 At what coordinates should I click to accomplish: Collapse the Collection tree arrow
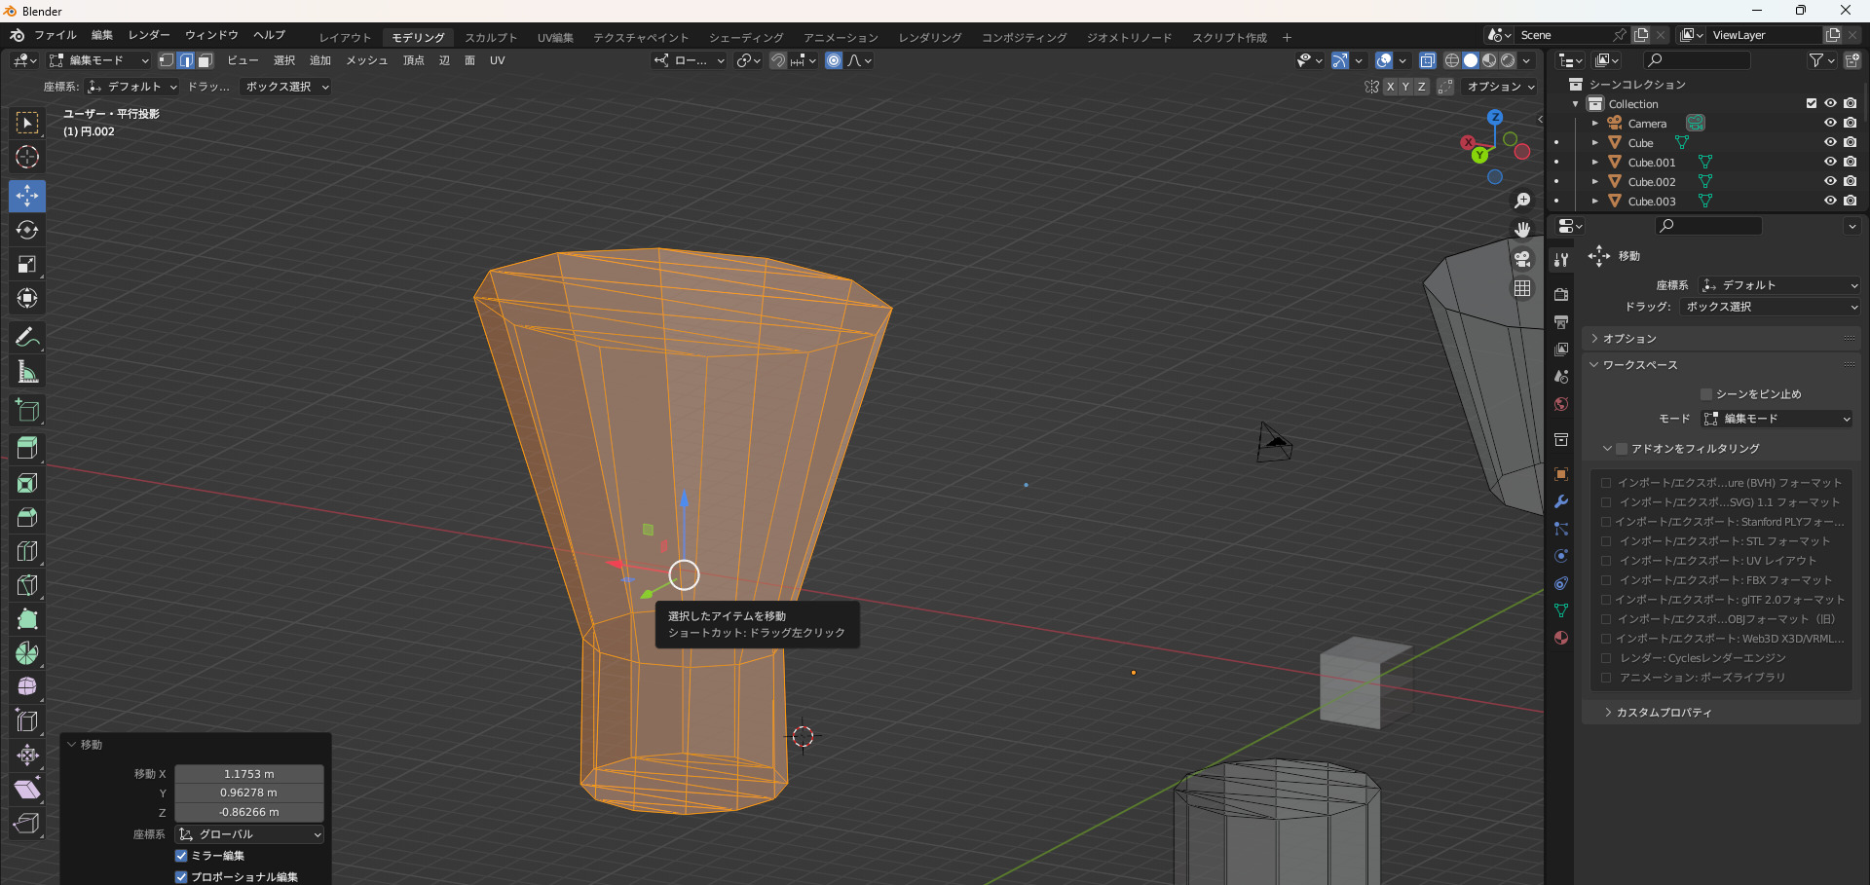1575,104
